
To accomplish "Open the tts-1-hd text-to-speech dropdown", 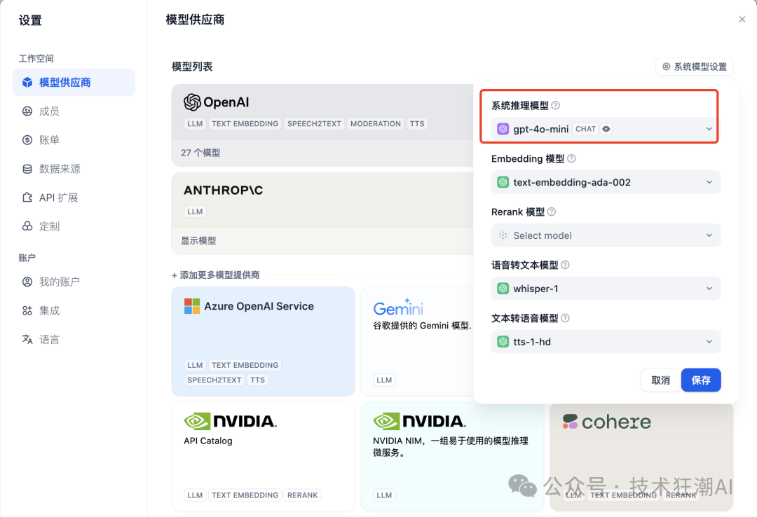I will pos(606,342).
